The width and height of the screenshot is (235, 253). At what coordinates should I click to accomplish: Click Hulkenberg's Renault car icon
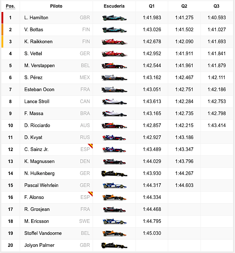pyautogui.click(x=114, y=174)
